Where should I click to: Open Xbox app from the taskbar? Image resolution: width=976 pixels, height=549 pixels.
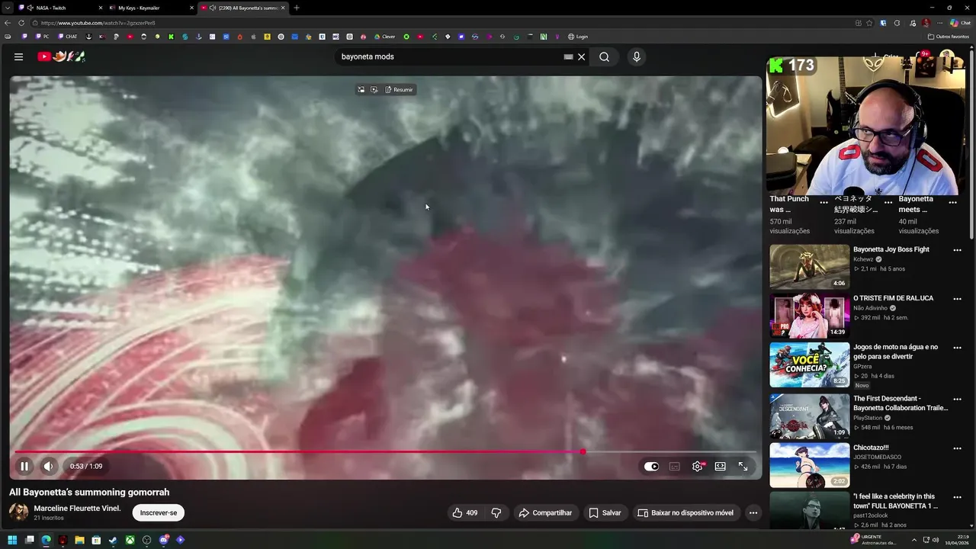click(x=130, y=540)
